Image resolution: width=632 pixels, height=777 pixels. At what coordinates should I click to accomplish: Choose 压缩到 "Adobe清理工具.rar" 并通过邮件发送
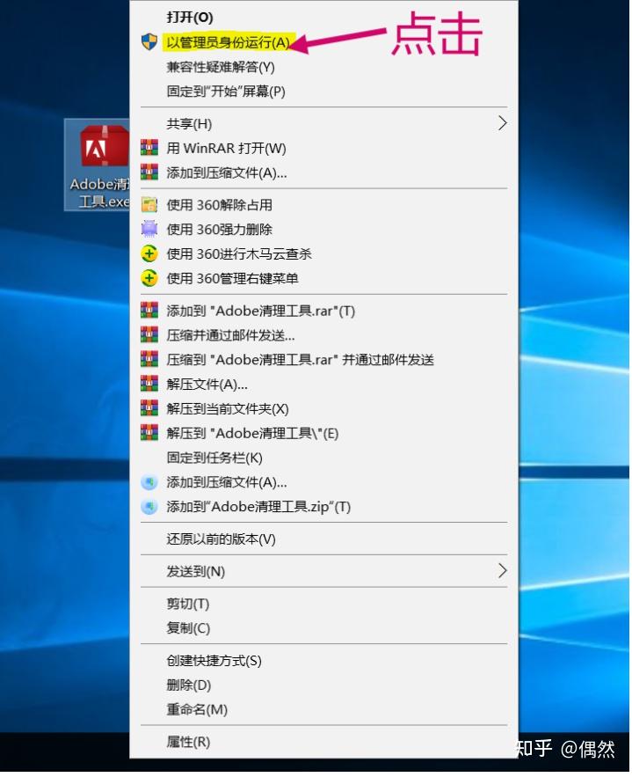point(301,359)
